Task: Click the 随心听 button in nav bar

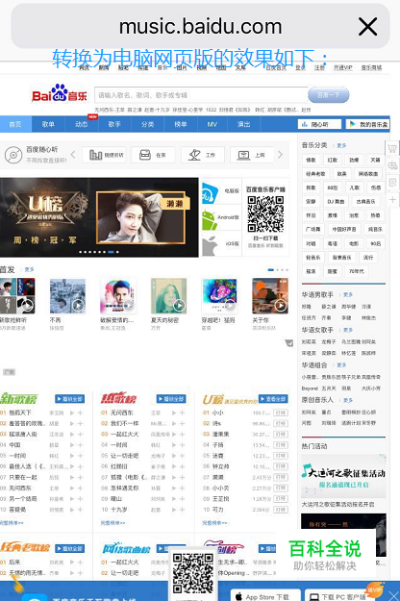Action: [x=319, y=124]
